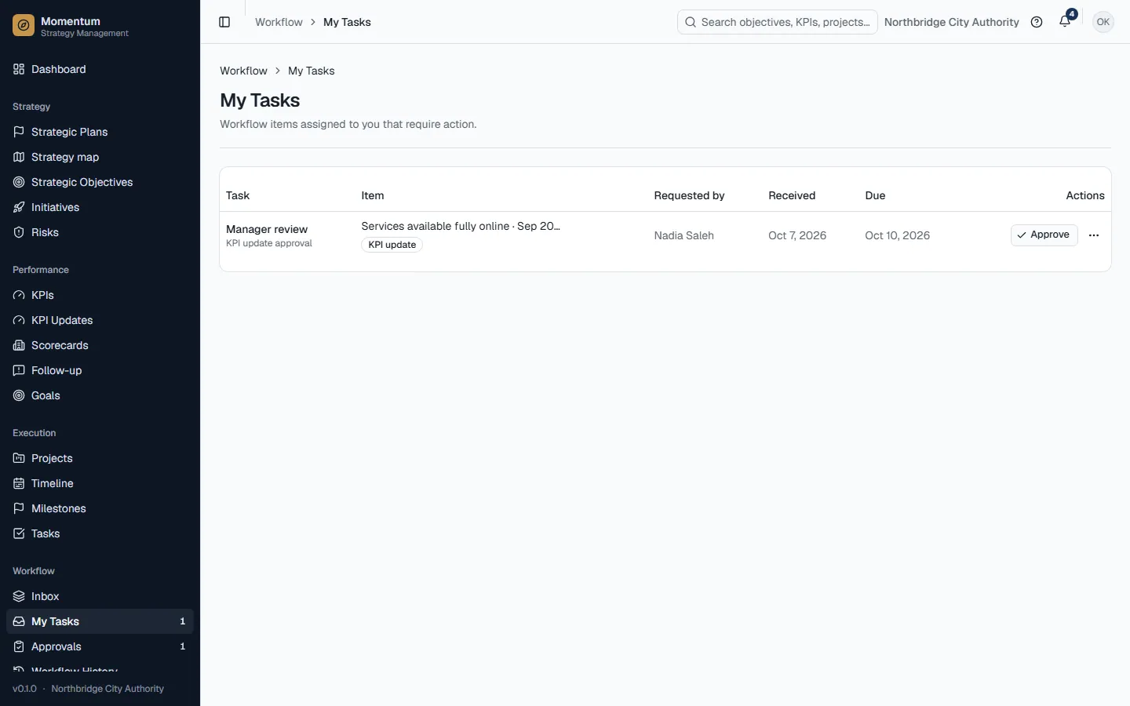Click the Momentum compass logo icon
The width and height of the screenshot is (1130, 706).
click(24, 26)
